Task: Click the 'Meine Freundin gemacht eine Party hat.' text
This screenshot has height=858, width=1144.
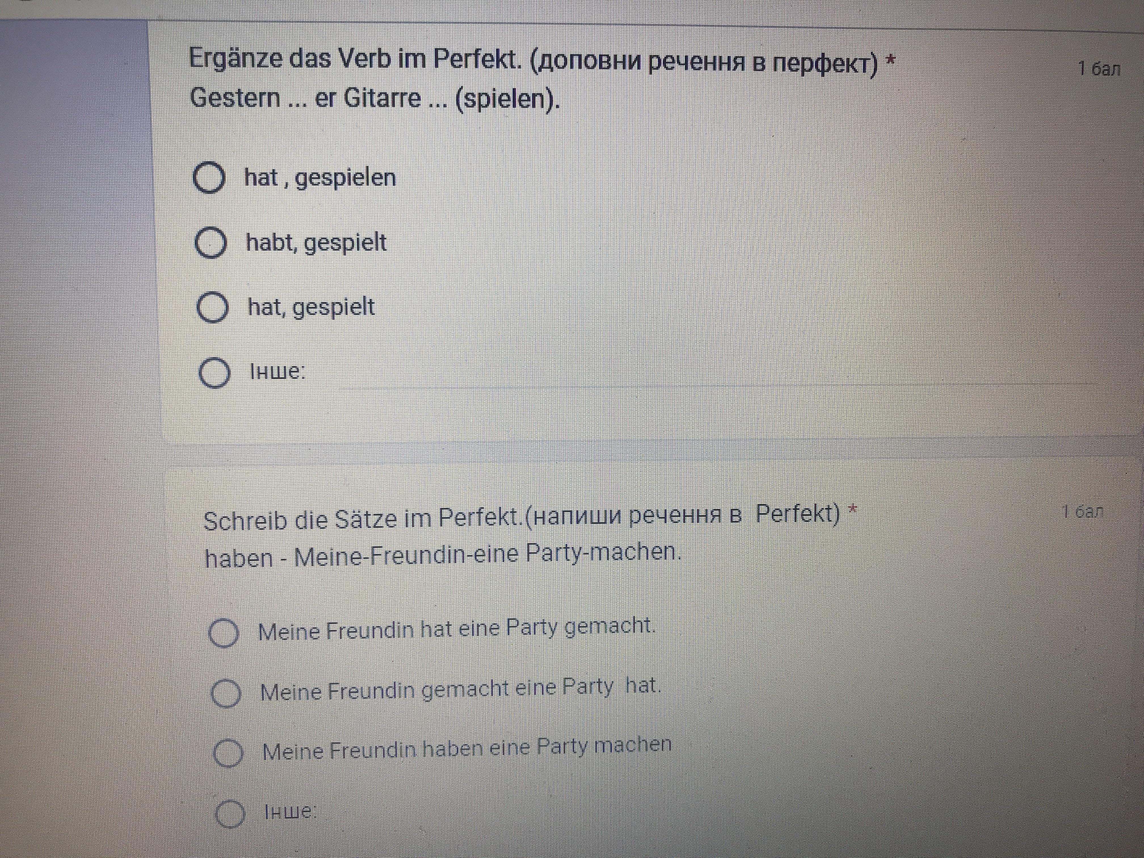Action: pyautogui.click(x=460, y=689)
